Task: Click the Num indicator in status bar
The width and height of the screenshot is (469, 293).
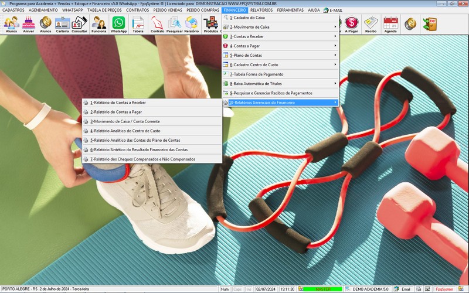Action: (225, 289)
